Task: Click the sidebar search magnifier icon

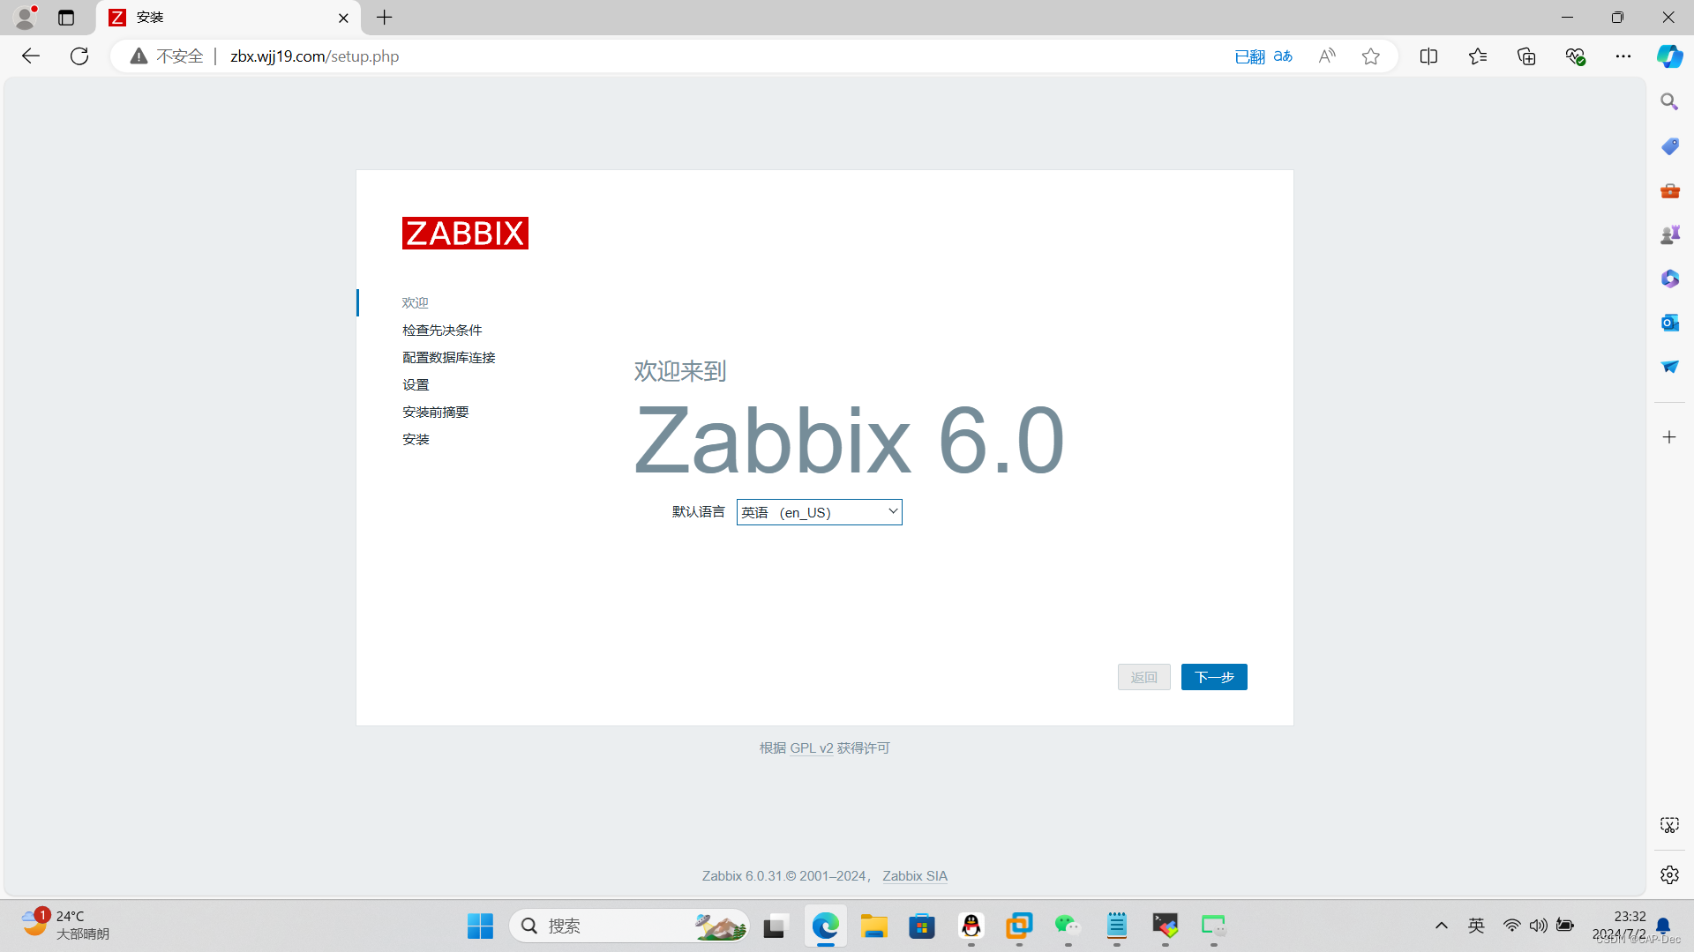Action: pos(1669,102)
